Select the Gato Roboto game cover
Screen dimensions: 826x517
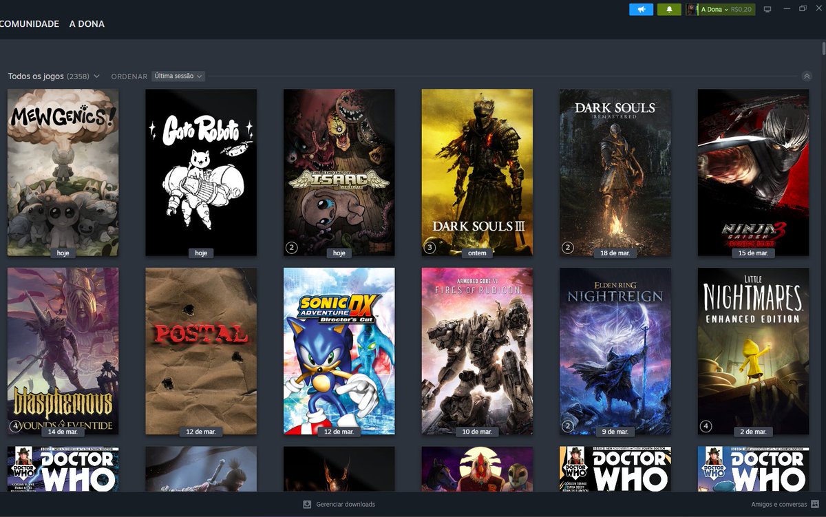click(x=201, y=172)
